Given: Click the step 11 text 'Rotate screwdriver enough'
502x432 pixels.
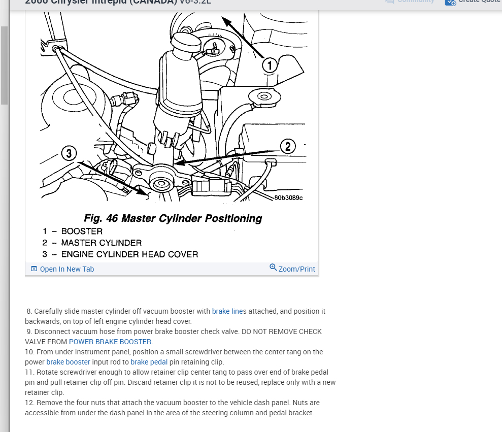Looking at the screenshot, I should (x=79, y=372).
